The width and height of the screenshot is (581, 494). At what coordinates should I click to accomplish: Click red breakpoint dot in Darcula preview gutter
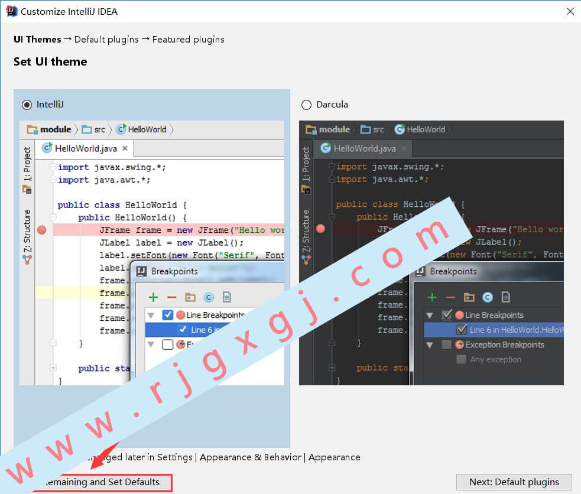[x=320, y=229]
